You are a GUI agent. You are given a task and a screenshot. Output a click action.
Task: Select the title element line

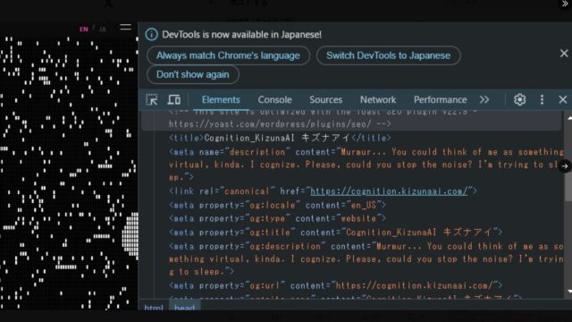coord(280,138)
